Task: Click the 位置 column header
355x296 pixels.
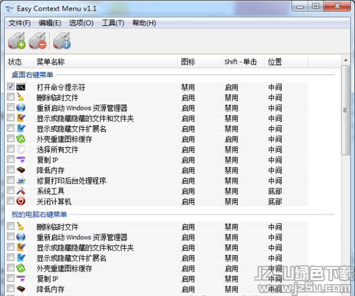Action: pyautogui.click(x=286, y=61)
